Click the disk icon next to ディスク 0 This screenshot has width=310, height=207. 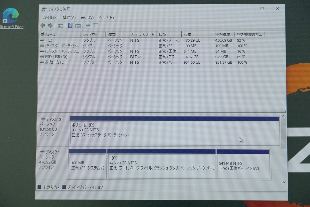tap(43, 119)
